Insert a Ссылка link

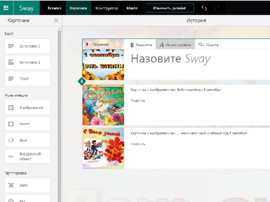pyautogui.click(x=209, y=45)
